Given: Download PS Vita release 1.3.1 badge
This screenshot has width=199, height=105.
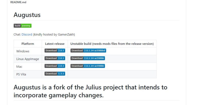Looking at the screenshot, I should (55, 74).
